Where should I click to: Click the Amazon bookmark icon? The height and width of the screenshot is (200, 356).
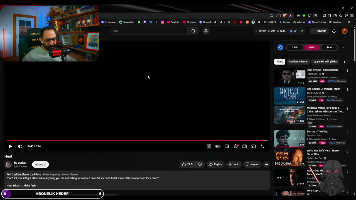pos(253,22)
